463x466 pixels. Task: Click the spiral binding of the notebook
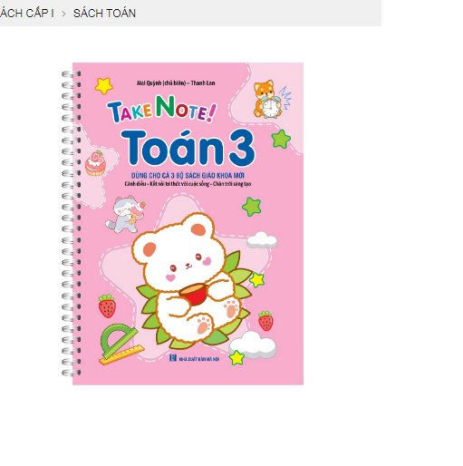[x=72, y=223]
